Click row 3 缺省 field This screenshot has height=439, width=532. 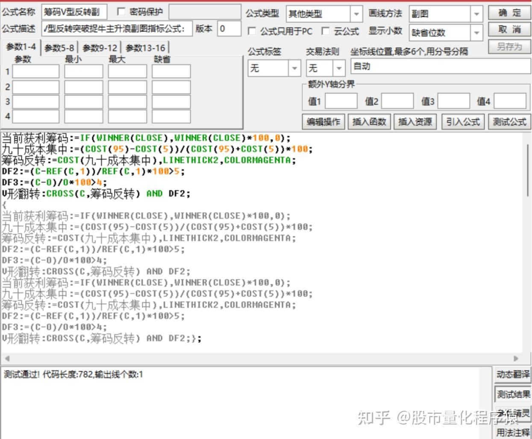click(171, 102)
